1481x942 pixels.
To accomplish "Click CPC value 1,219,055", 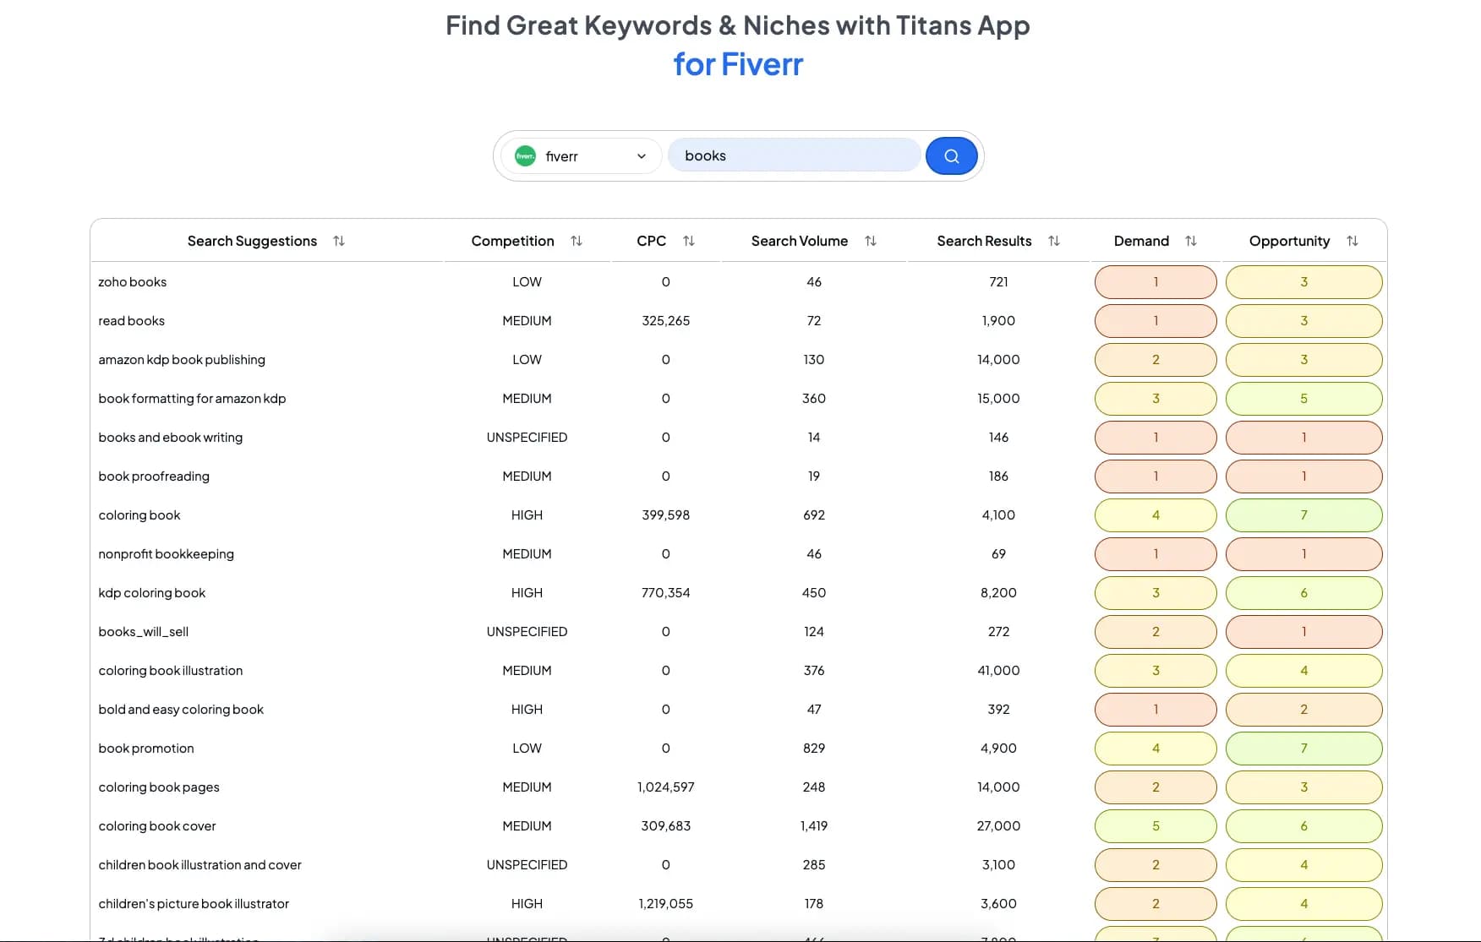I will coord(665,904).
